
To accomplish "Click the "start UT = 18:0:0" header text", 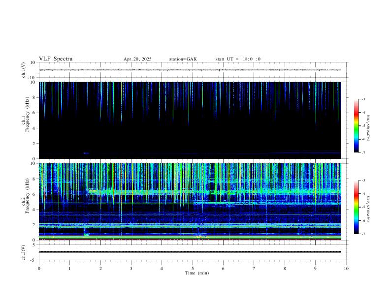I will [238, 59].
